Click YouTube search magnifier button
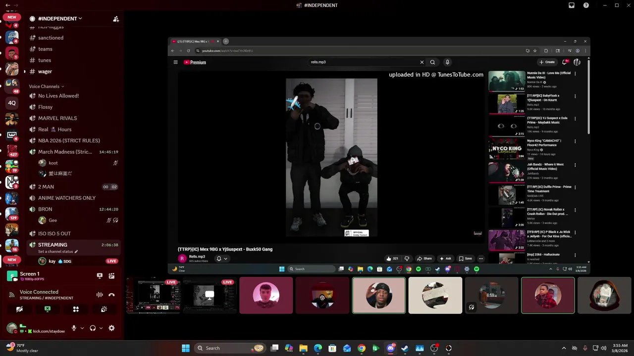This screenshot has width=634, height=356. tap(432, 62)
